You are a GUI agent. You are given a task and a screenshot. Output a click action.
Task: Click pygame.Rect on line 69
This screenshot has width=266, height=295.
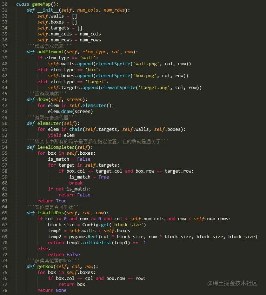pyautogui.click(x=84, y=237)
